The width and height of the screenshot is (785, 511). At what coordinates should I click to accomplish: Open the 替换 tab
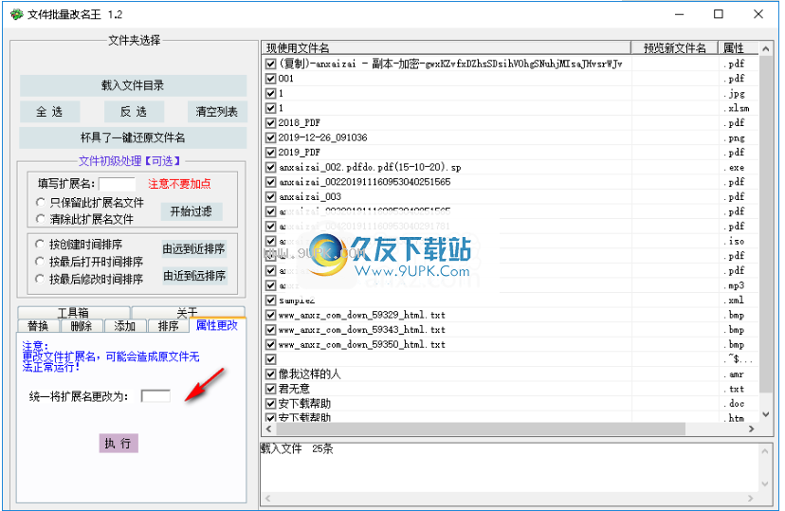point(38,326)
